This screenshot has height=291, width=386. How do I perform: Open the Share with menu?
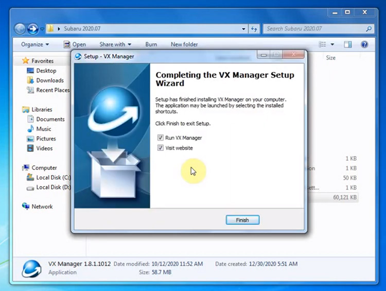(115, 44)
